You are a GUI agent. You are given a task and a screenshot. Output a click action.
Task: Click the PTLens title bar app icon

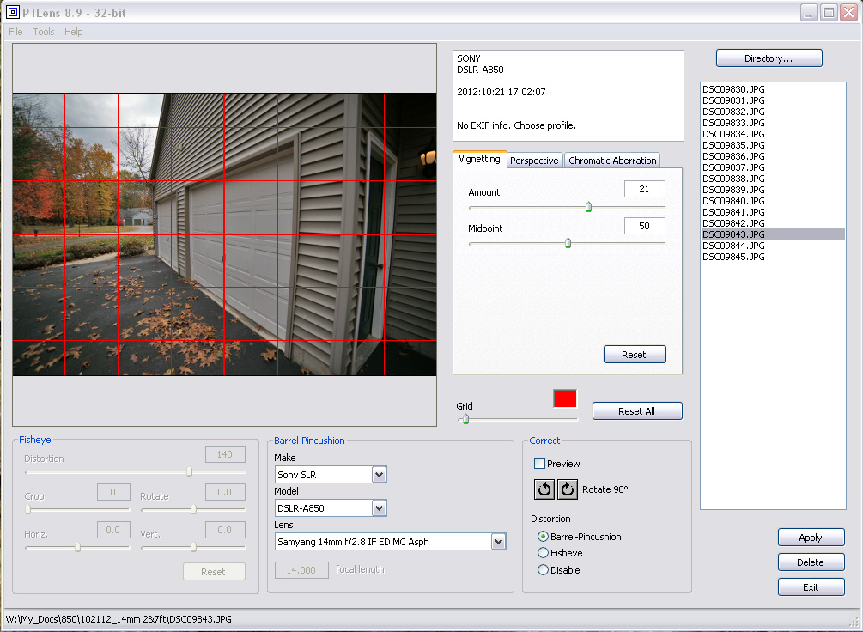pos(12,12)
